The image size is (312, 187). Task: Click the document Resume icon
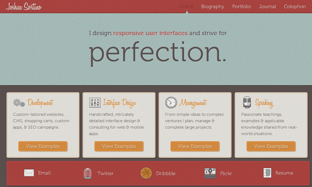pos(267,173)
